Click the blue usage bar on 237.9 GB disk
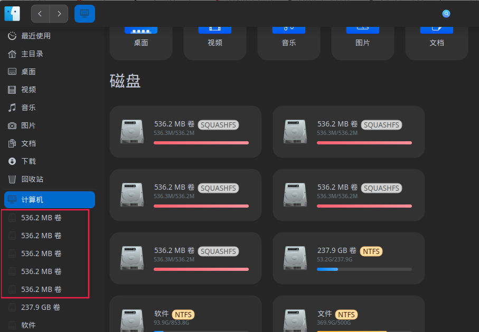The image size is (479, 332). click(327, 269)
